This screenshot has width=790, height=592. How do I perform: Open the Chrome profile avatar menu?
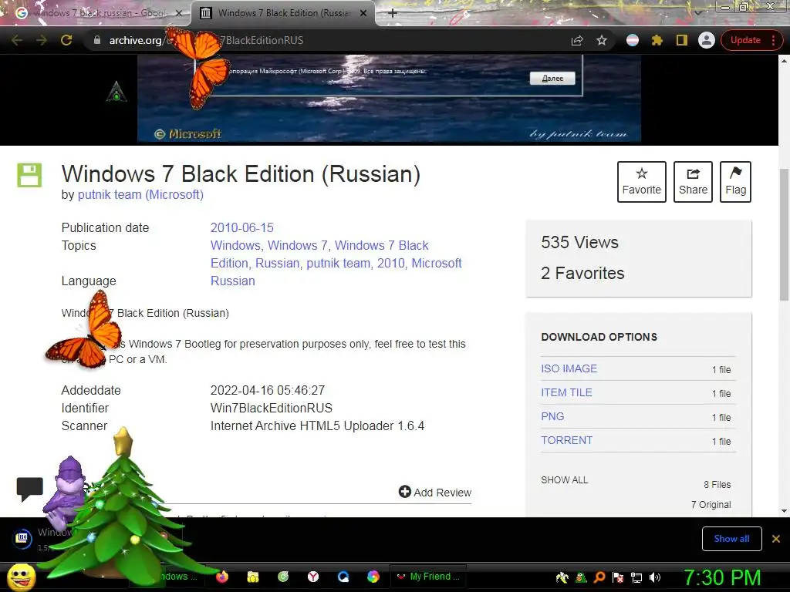coord(707,40)
